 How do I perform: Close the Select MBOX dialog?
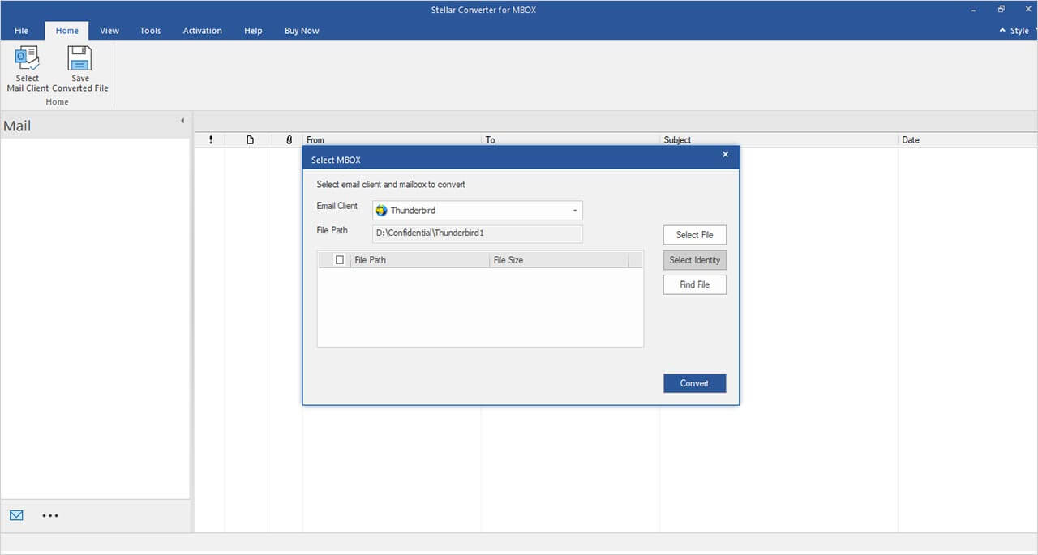pyautogui.click(x=725, y=154)
